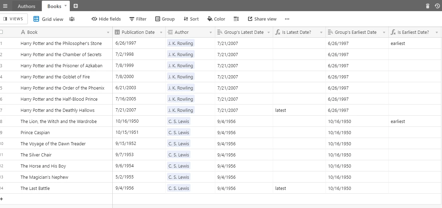
Task: Open the more options ellipsis in toolbar
Action: (x=287, y=19)
